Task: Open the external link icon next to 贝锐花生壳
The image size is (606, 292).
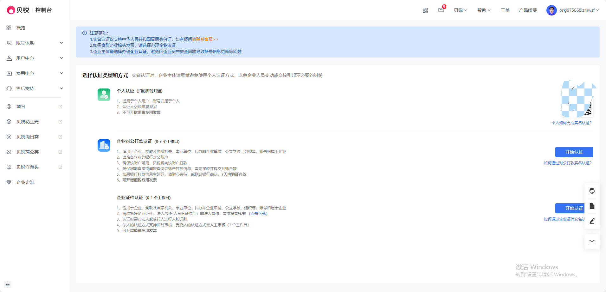Action: point(60,122)
